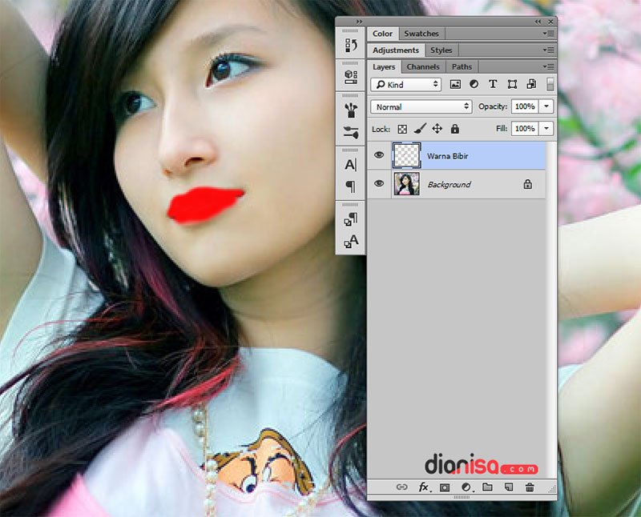
Task: Open layer styles using the fx icon
Action: [x=423, y=486]
